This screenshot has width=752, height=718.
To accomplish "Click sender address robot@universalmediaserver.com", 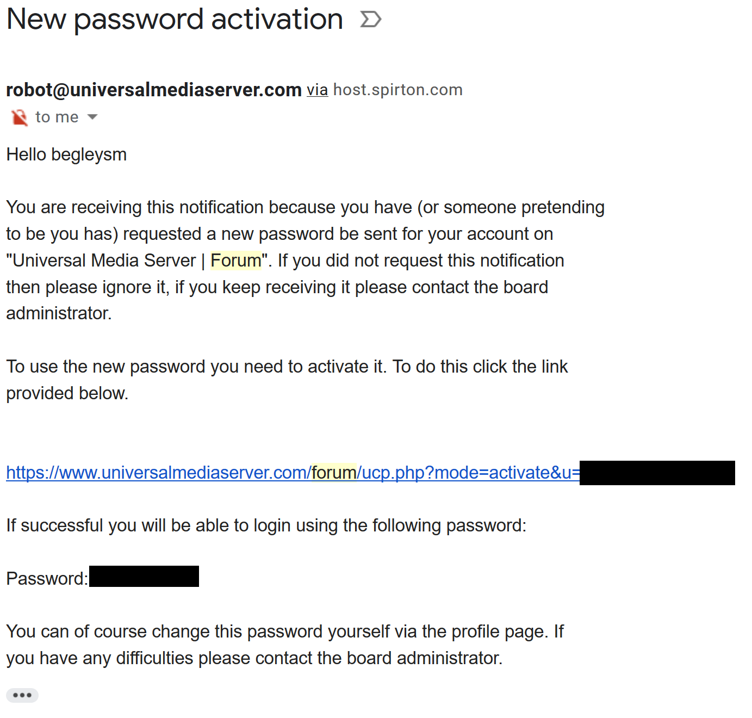I will coord(154,90).
